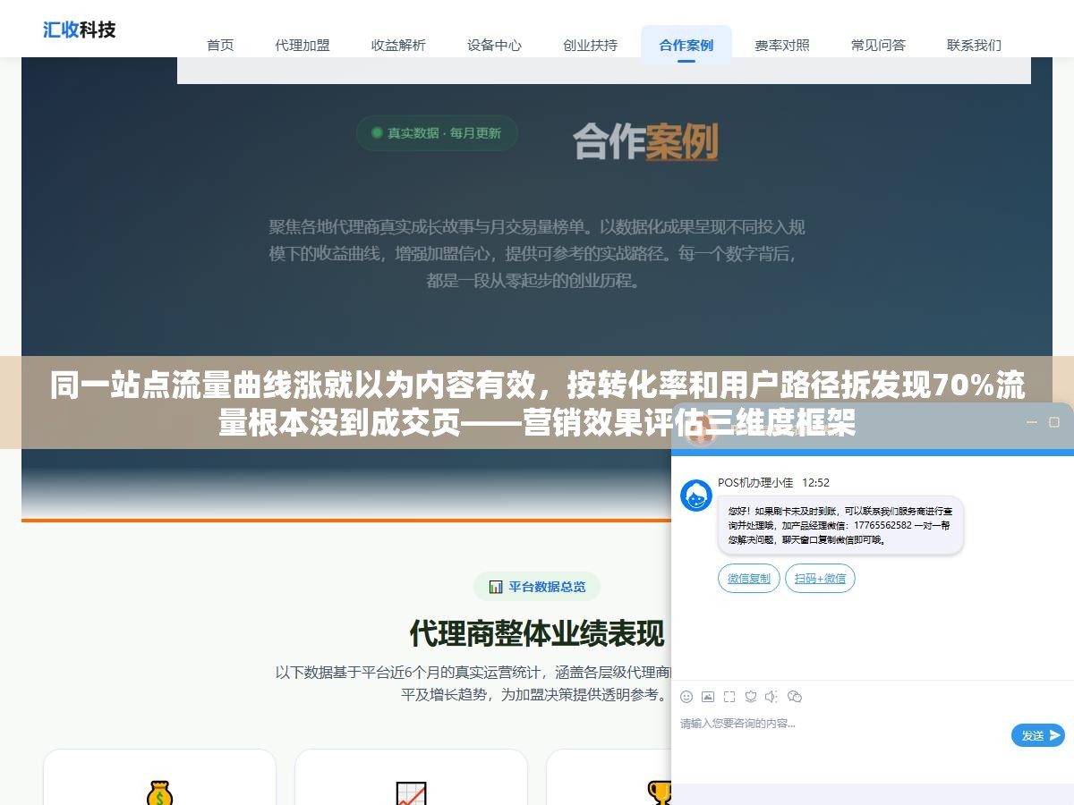The width and height of the screenshot is (1074, 805).
Task: Mute chat sound with speaker icon
Action: 771,697
